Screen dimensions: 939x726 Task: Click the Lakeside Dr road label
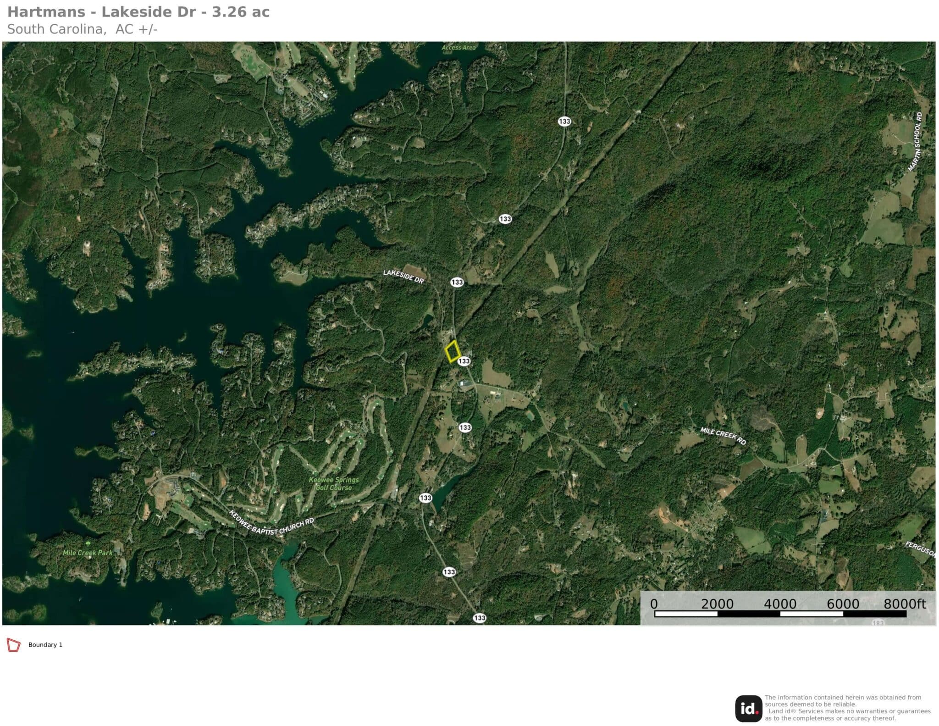pyautogui.click(x=403, y=277)
